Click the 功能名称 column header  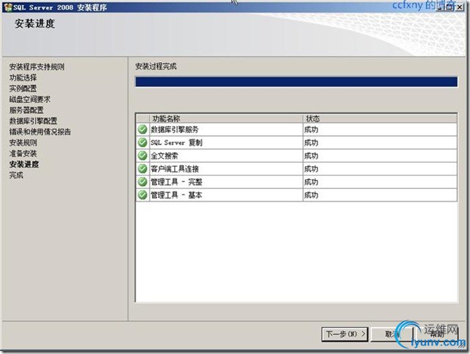tap(226, 118)
